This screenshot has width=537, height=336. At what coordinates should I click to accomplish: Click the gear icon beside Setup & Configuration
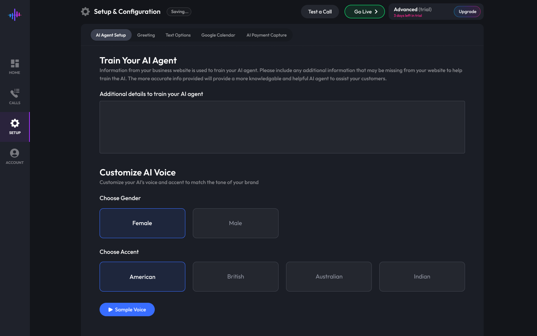click(85, 11)
